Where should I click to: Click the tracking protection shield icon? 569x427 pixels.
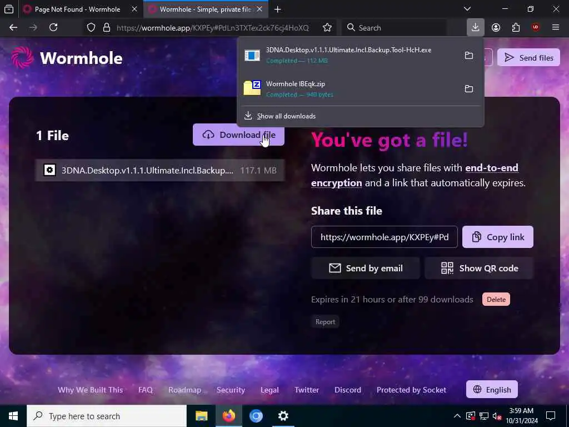click(x=91, y=28)
